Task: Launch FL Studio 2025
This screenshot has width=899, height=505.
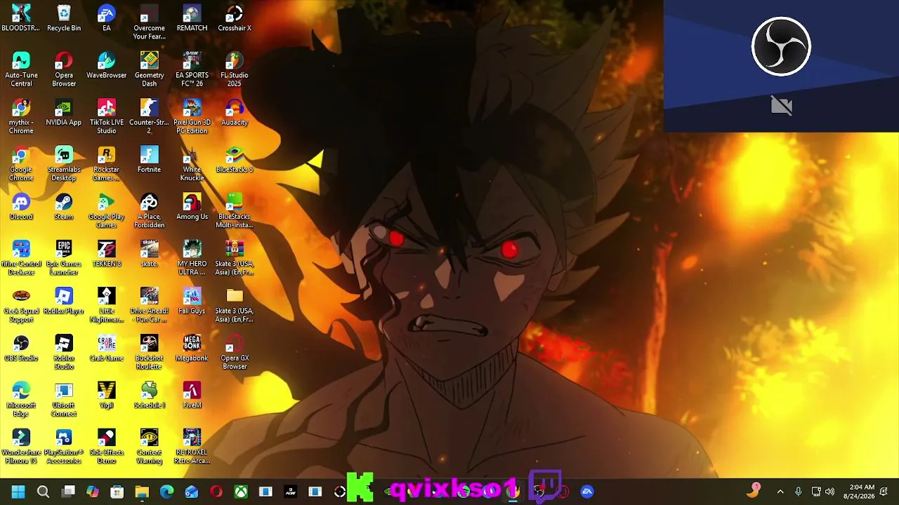Action: pos(235,69)
